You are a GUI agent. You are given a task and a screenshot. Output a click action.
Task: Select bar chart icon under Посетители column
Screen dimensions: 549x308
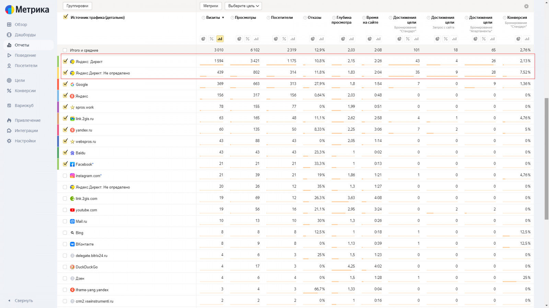(293, 39)
